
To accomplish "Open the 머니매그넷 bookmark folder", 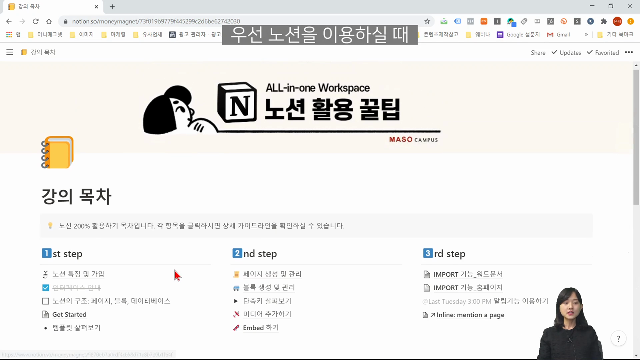I will pos(45,35).
